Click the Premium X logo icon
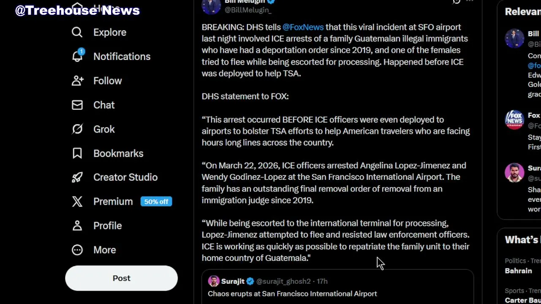The width and height of the screenshot is (541, 304). [77, 201]
